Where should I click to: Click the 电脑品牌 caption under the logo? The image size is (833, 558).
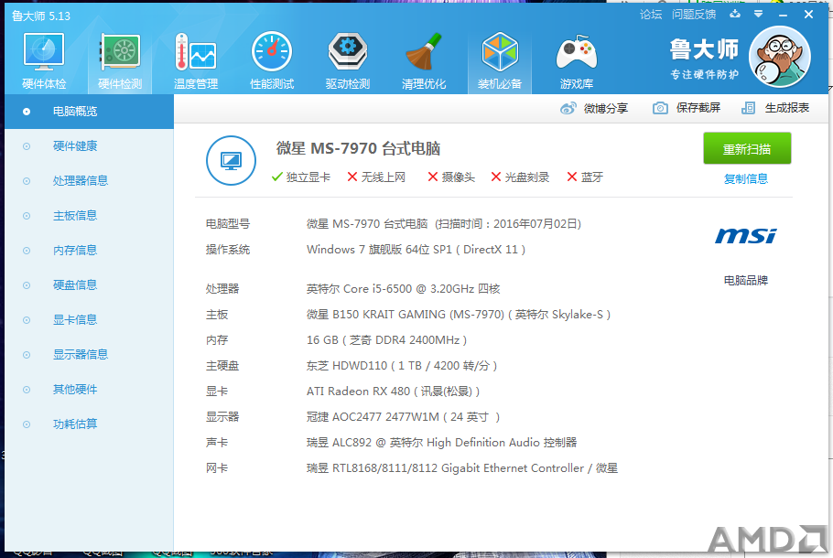click(746, 280)
